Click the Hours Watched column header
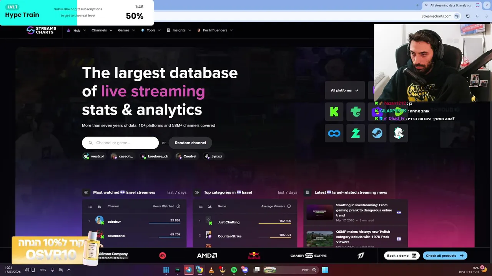 click(x=163, y=206)
